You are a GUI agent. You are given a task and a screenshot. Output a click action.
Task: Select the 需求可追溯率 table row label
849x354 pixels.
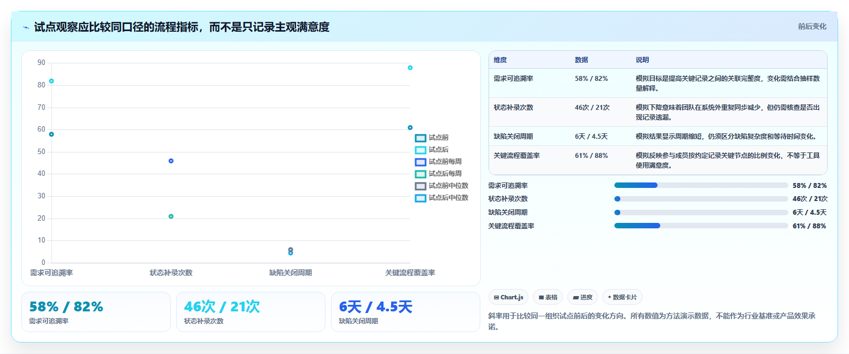[x=513, y=79]
